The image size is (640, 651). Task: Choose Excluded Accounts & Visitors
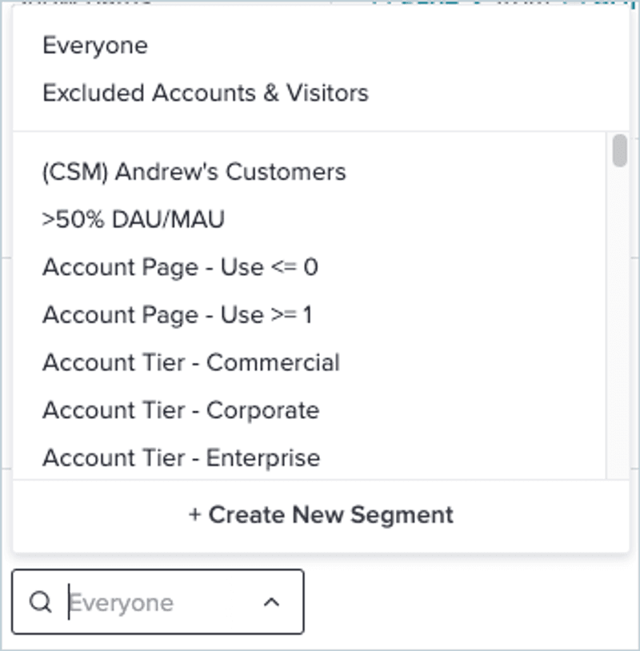pos(205,93)
